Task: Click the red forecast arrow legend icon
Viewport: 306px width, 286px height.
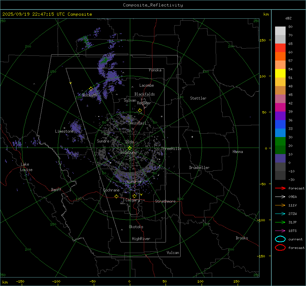Action: click(x=280, y=188)
